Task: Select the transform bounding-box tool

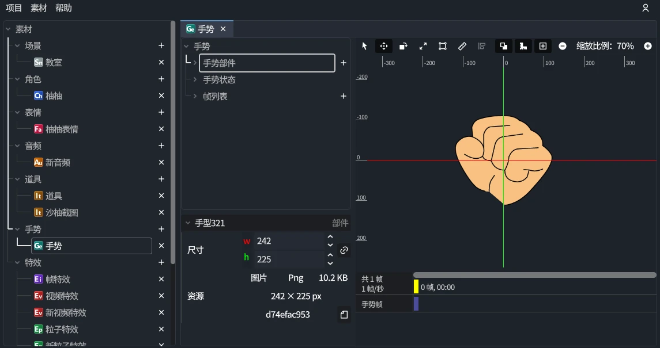Action: pos(442,46)
